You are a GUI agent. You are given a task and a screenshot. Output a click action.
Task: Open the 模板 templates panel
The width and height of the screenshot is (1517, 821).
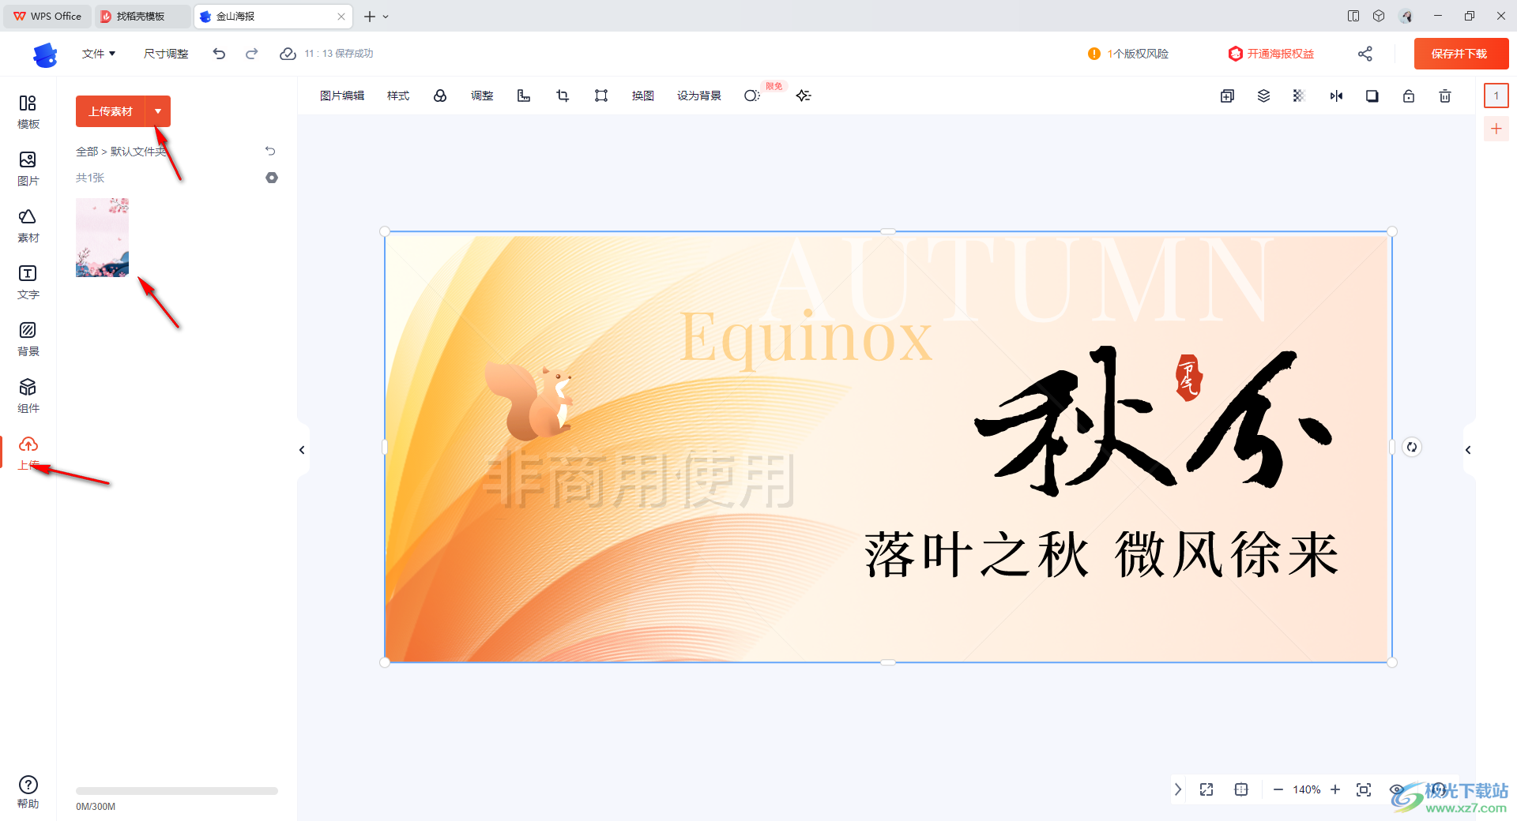click(28, 112)
